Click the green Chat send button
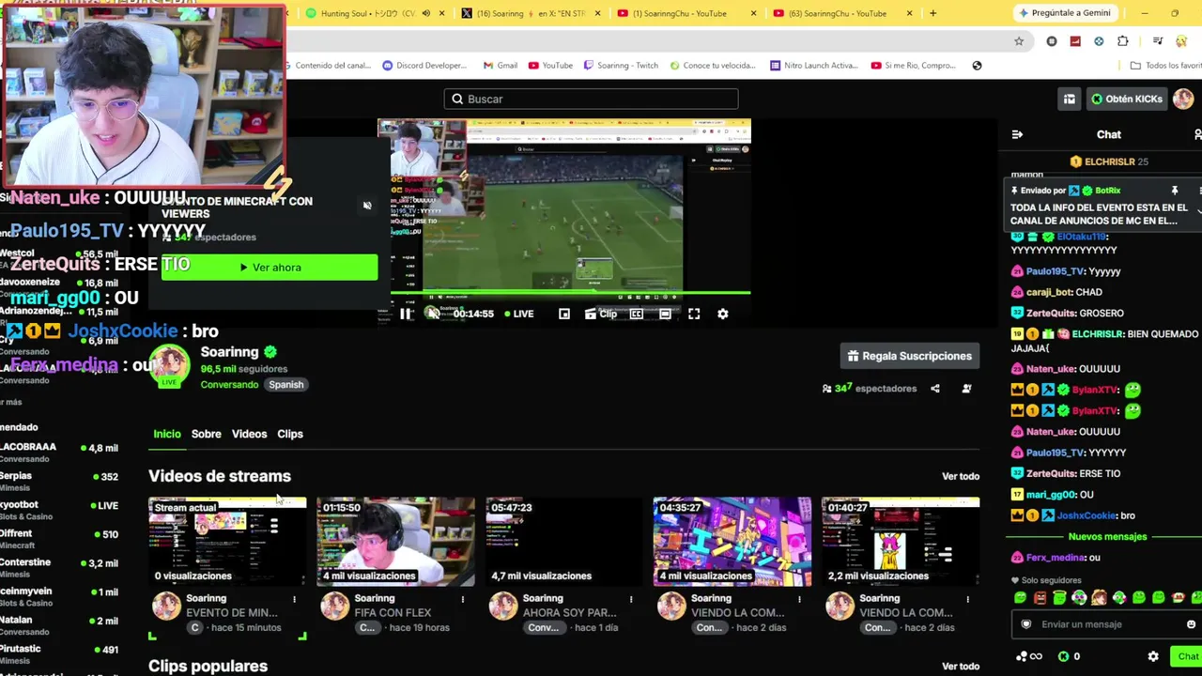 pos(1187,656)
